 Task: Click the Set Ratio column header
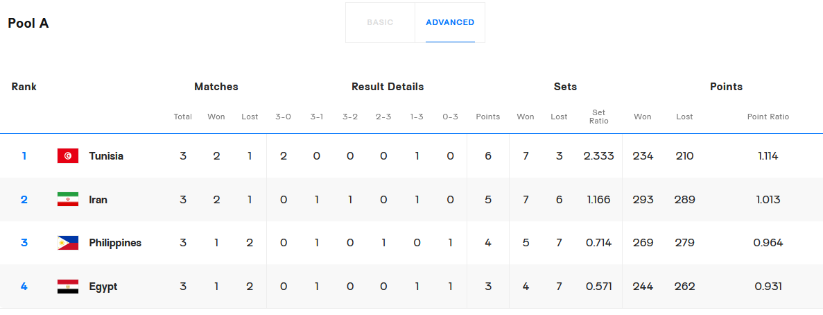pos(598,117)
